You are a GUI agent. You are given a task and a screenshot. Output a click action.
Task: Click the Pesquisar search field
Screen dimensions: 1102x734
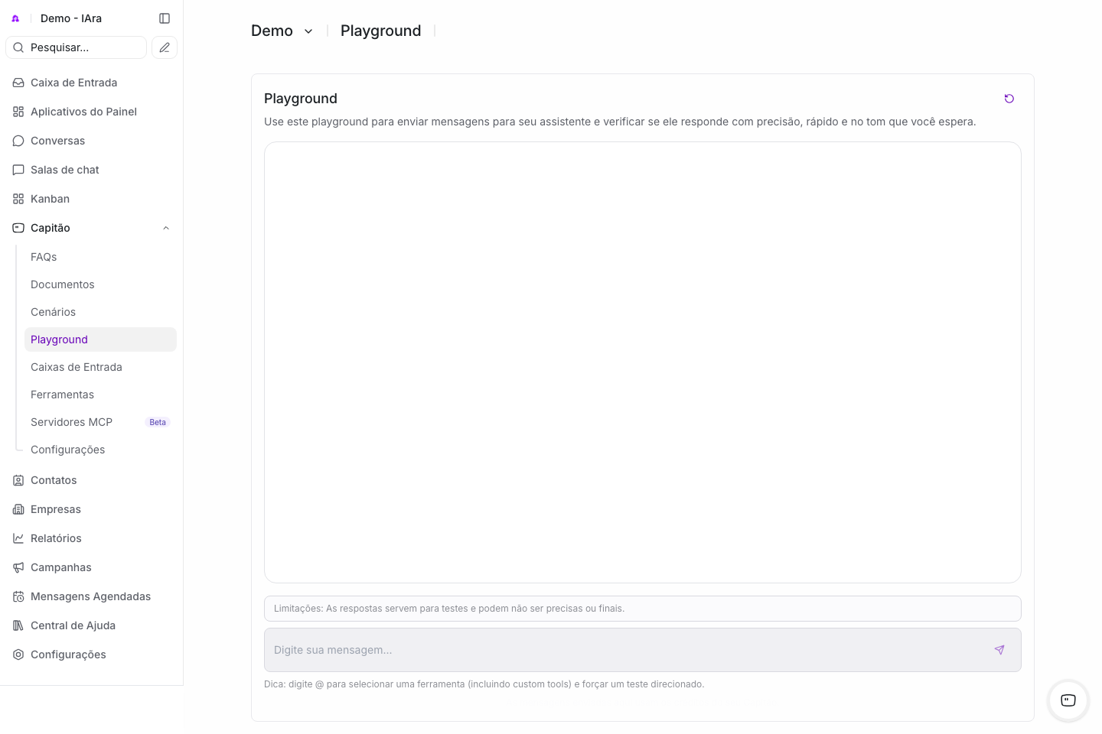[77, 47]
